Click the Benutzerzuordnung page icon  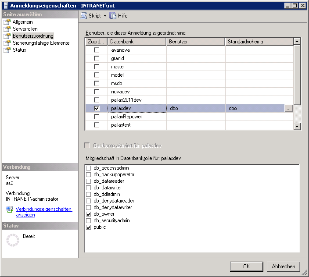[7, 36]
